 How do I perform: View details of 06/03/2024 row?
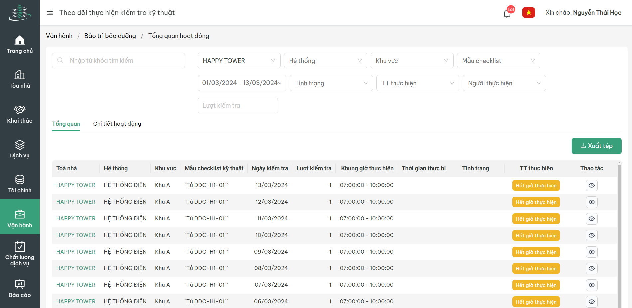[x=592, y=302]
